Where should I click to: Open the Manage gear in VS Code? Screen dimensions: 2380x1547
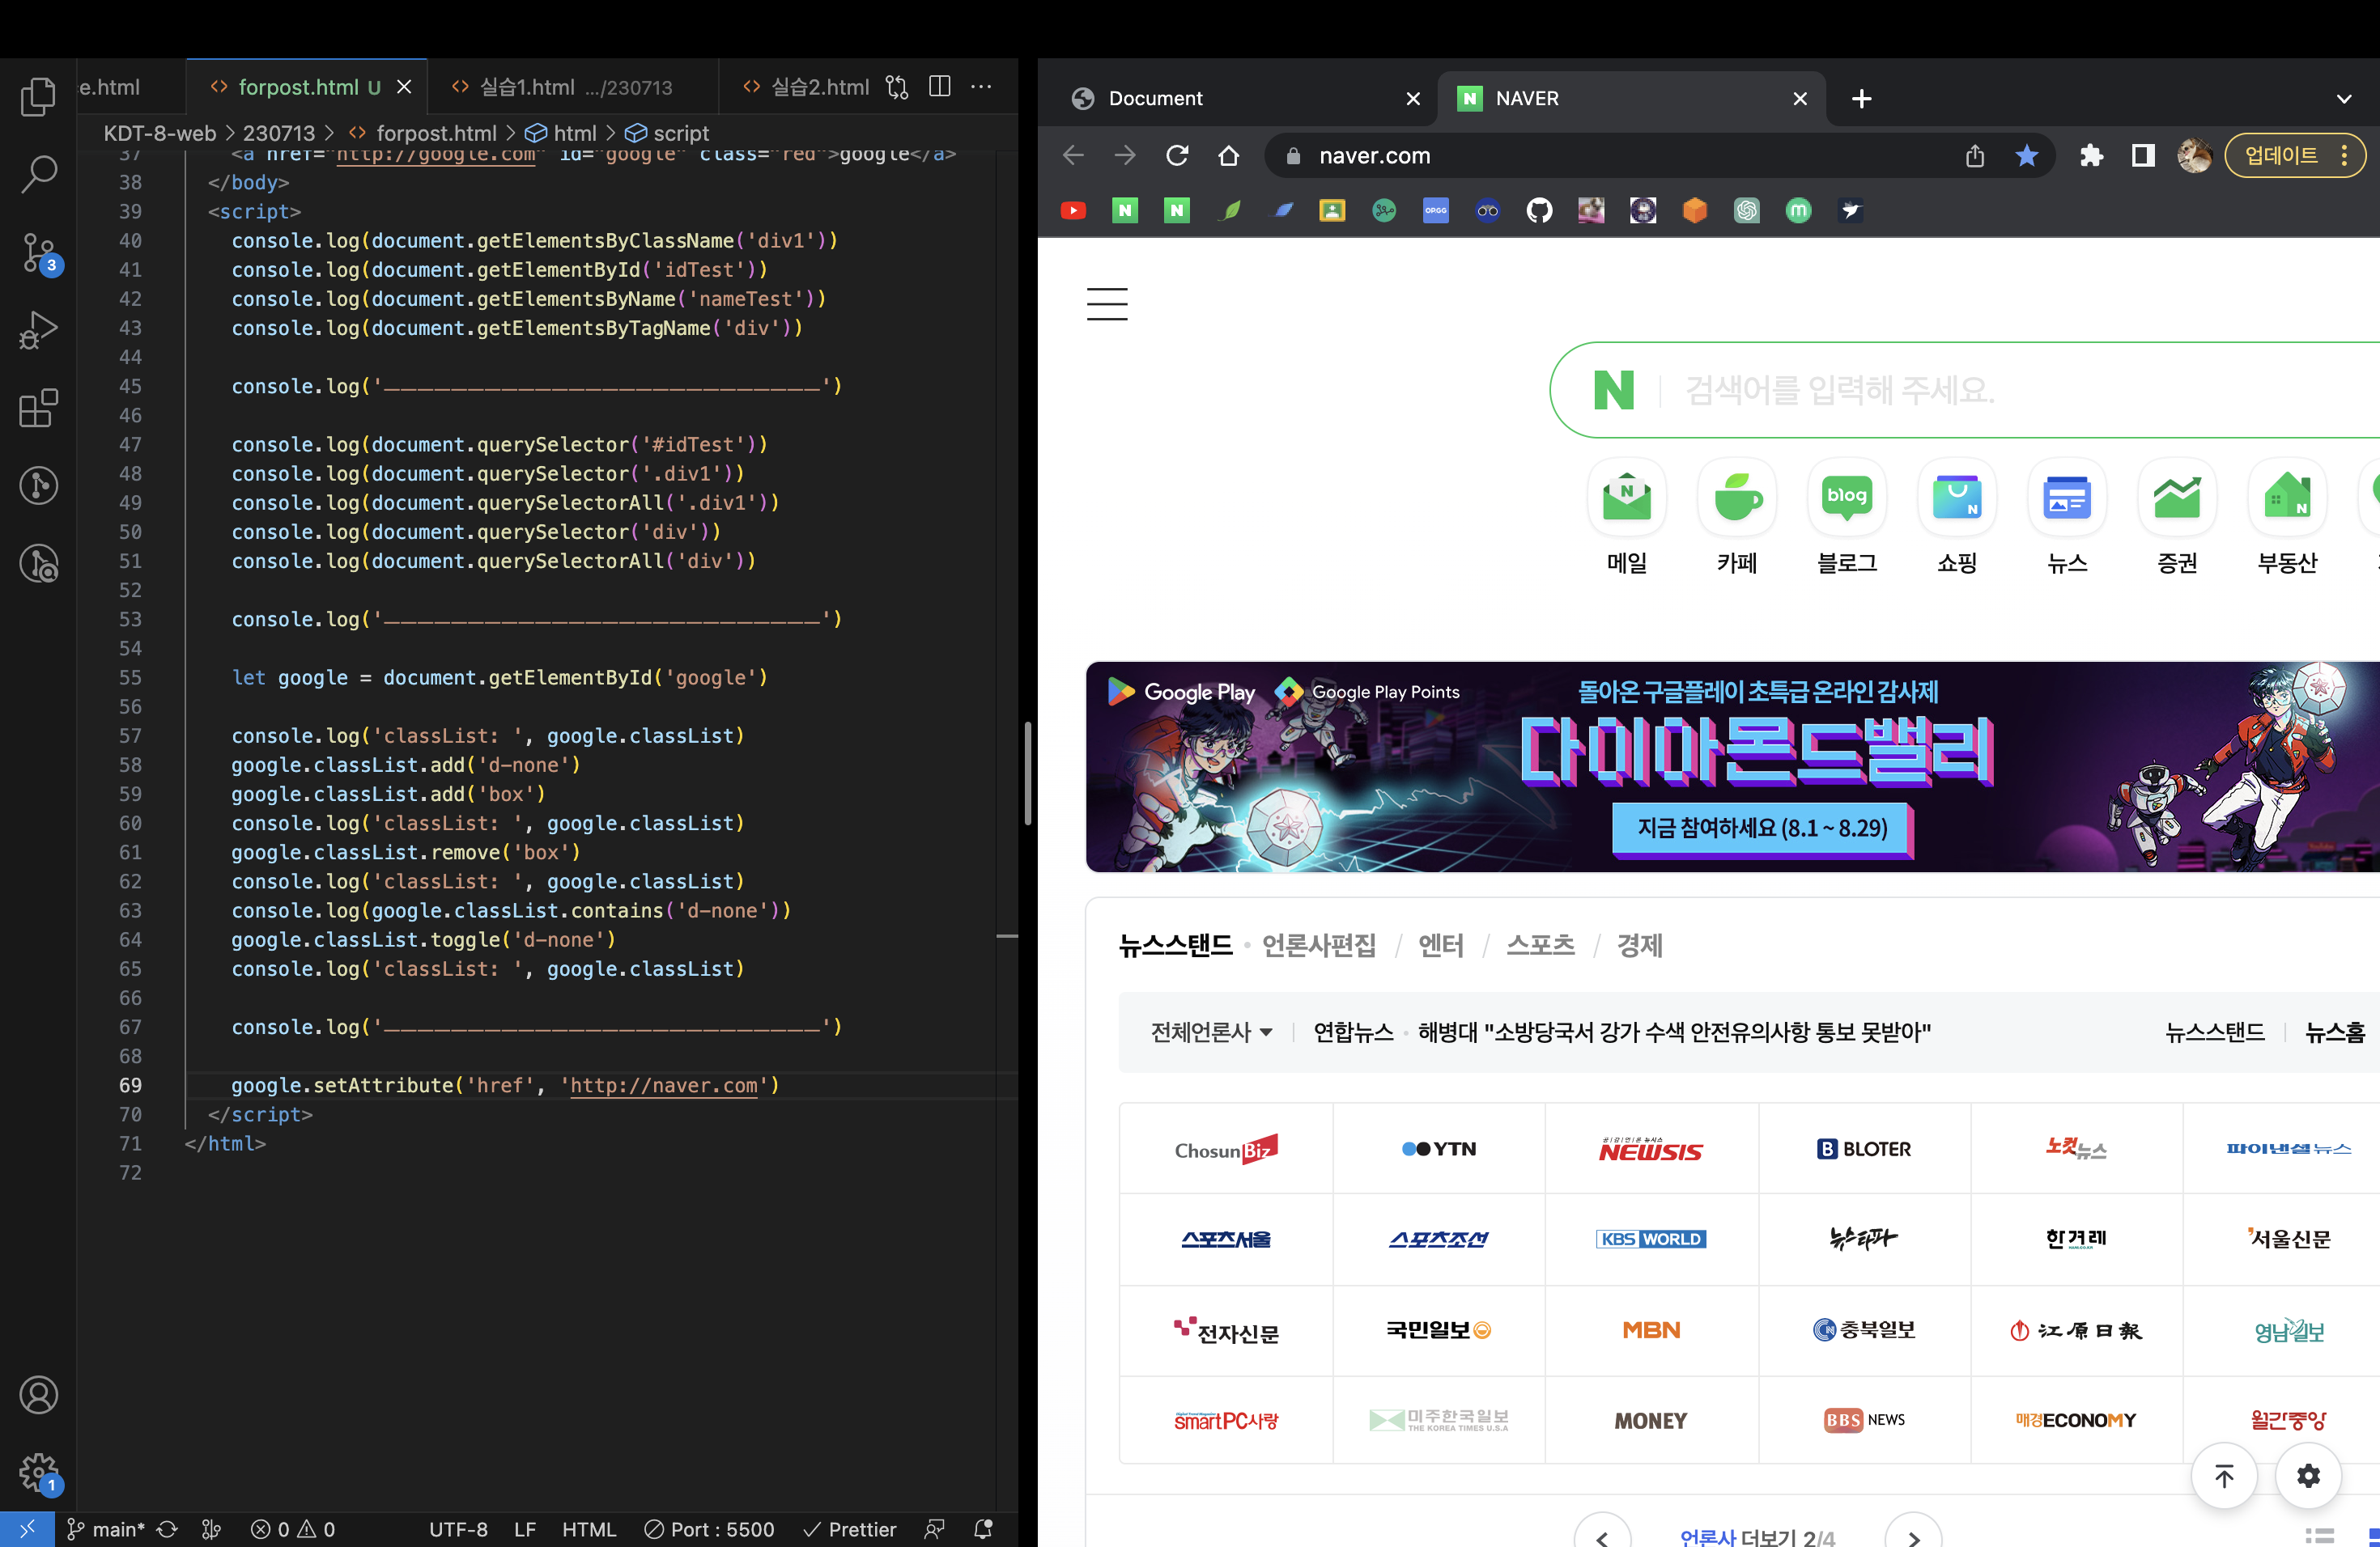(x=40, y=1473)
